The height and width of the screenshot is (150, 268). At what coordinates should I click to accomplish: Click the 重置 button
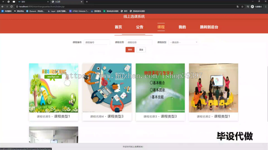click(141, 50)
